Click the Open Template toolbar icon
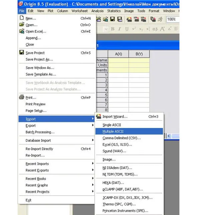The width and height of the screenshot is (197, 215). click(99, 19)
